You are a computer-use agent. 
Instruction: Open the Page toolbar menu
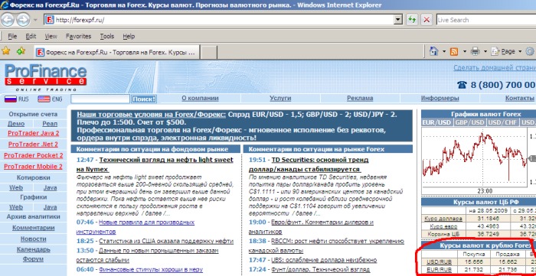[506, 51]
